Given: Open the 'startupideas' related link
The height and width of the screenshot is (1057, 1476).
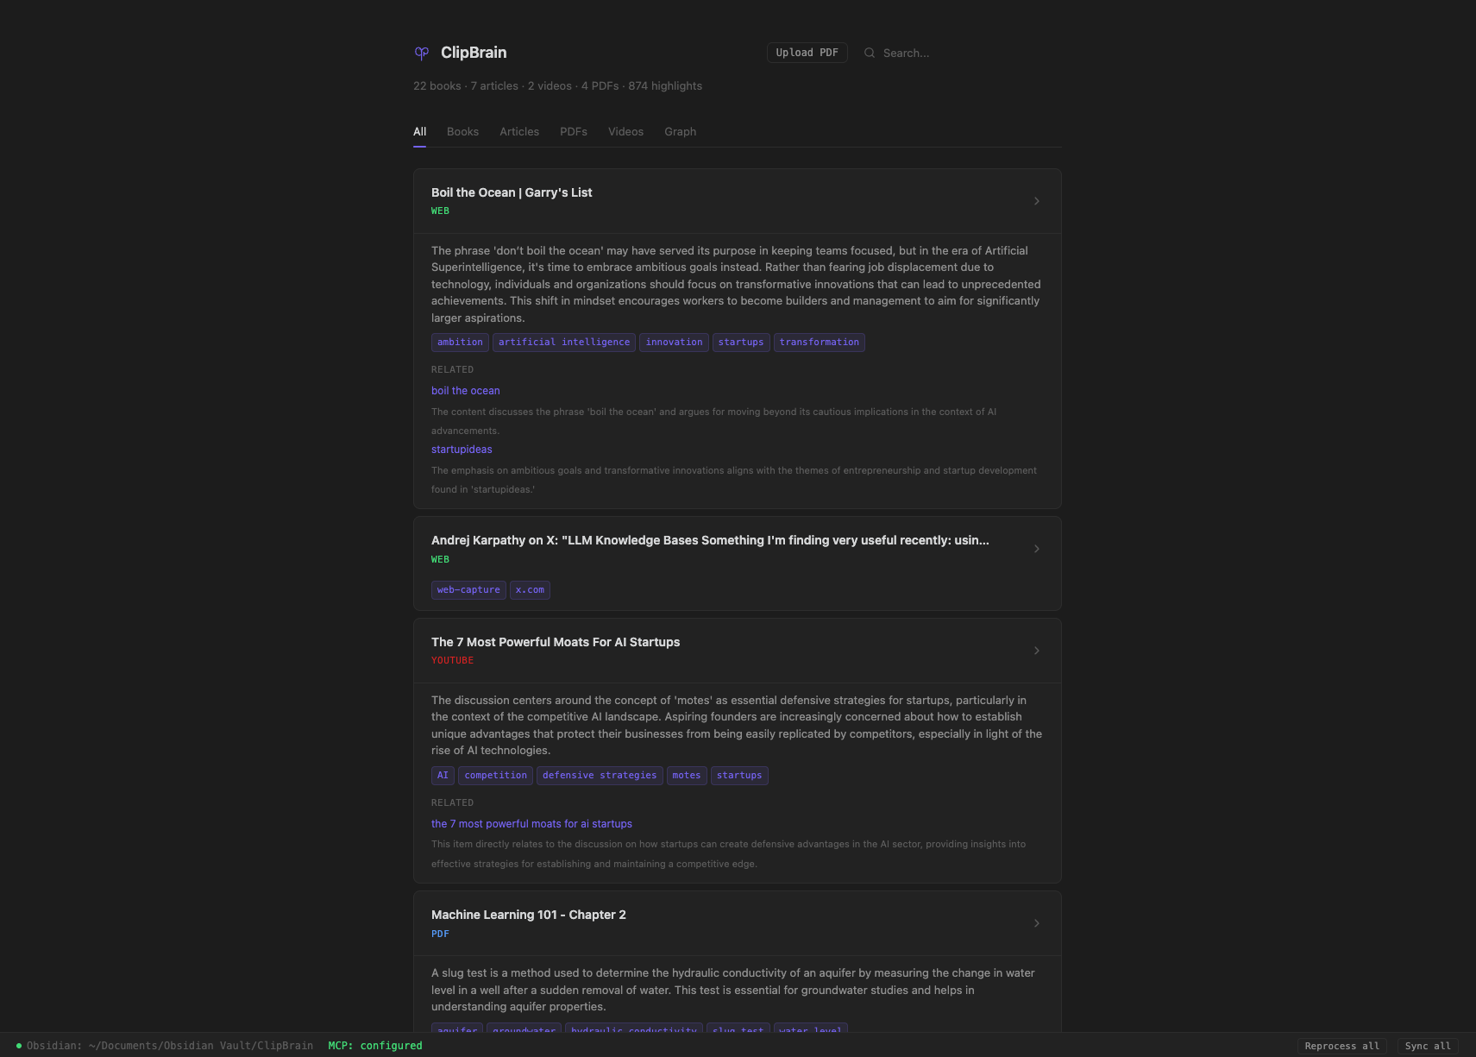Looking at the screenshot, I should 462,450.
